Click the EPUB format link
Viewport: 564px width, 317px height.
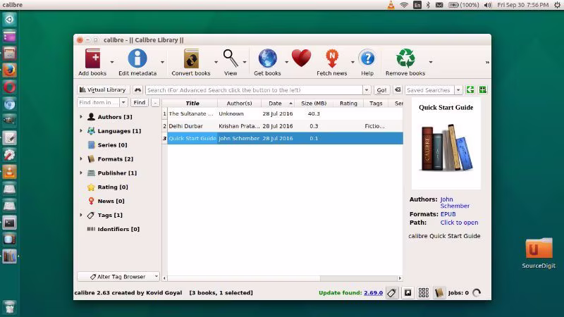point(448,214)
